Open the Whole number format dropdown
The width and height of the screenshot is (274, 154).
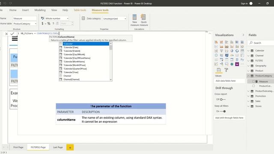(x=57, y=18)
